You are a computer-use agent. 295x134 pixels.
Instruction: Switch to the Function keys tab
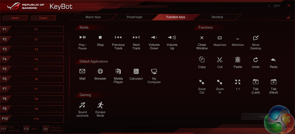175,17
